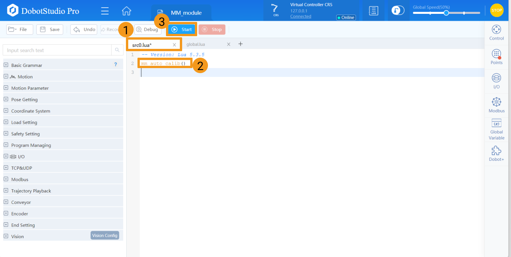The width and height of the screenshot is (511, 257).
Task: Toggle the robot enable switch
Action: [x=398, y=10]
